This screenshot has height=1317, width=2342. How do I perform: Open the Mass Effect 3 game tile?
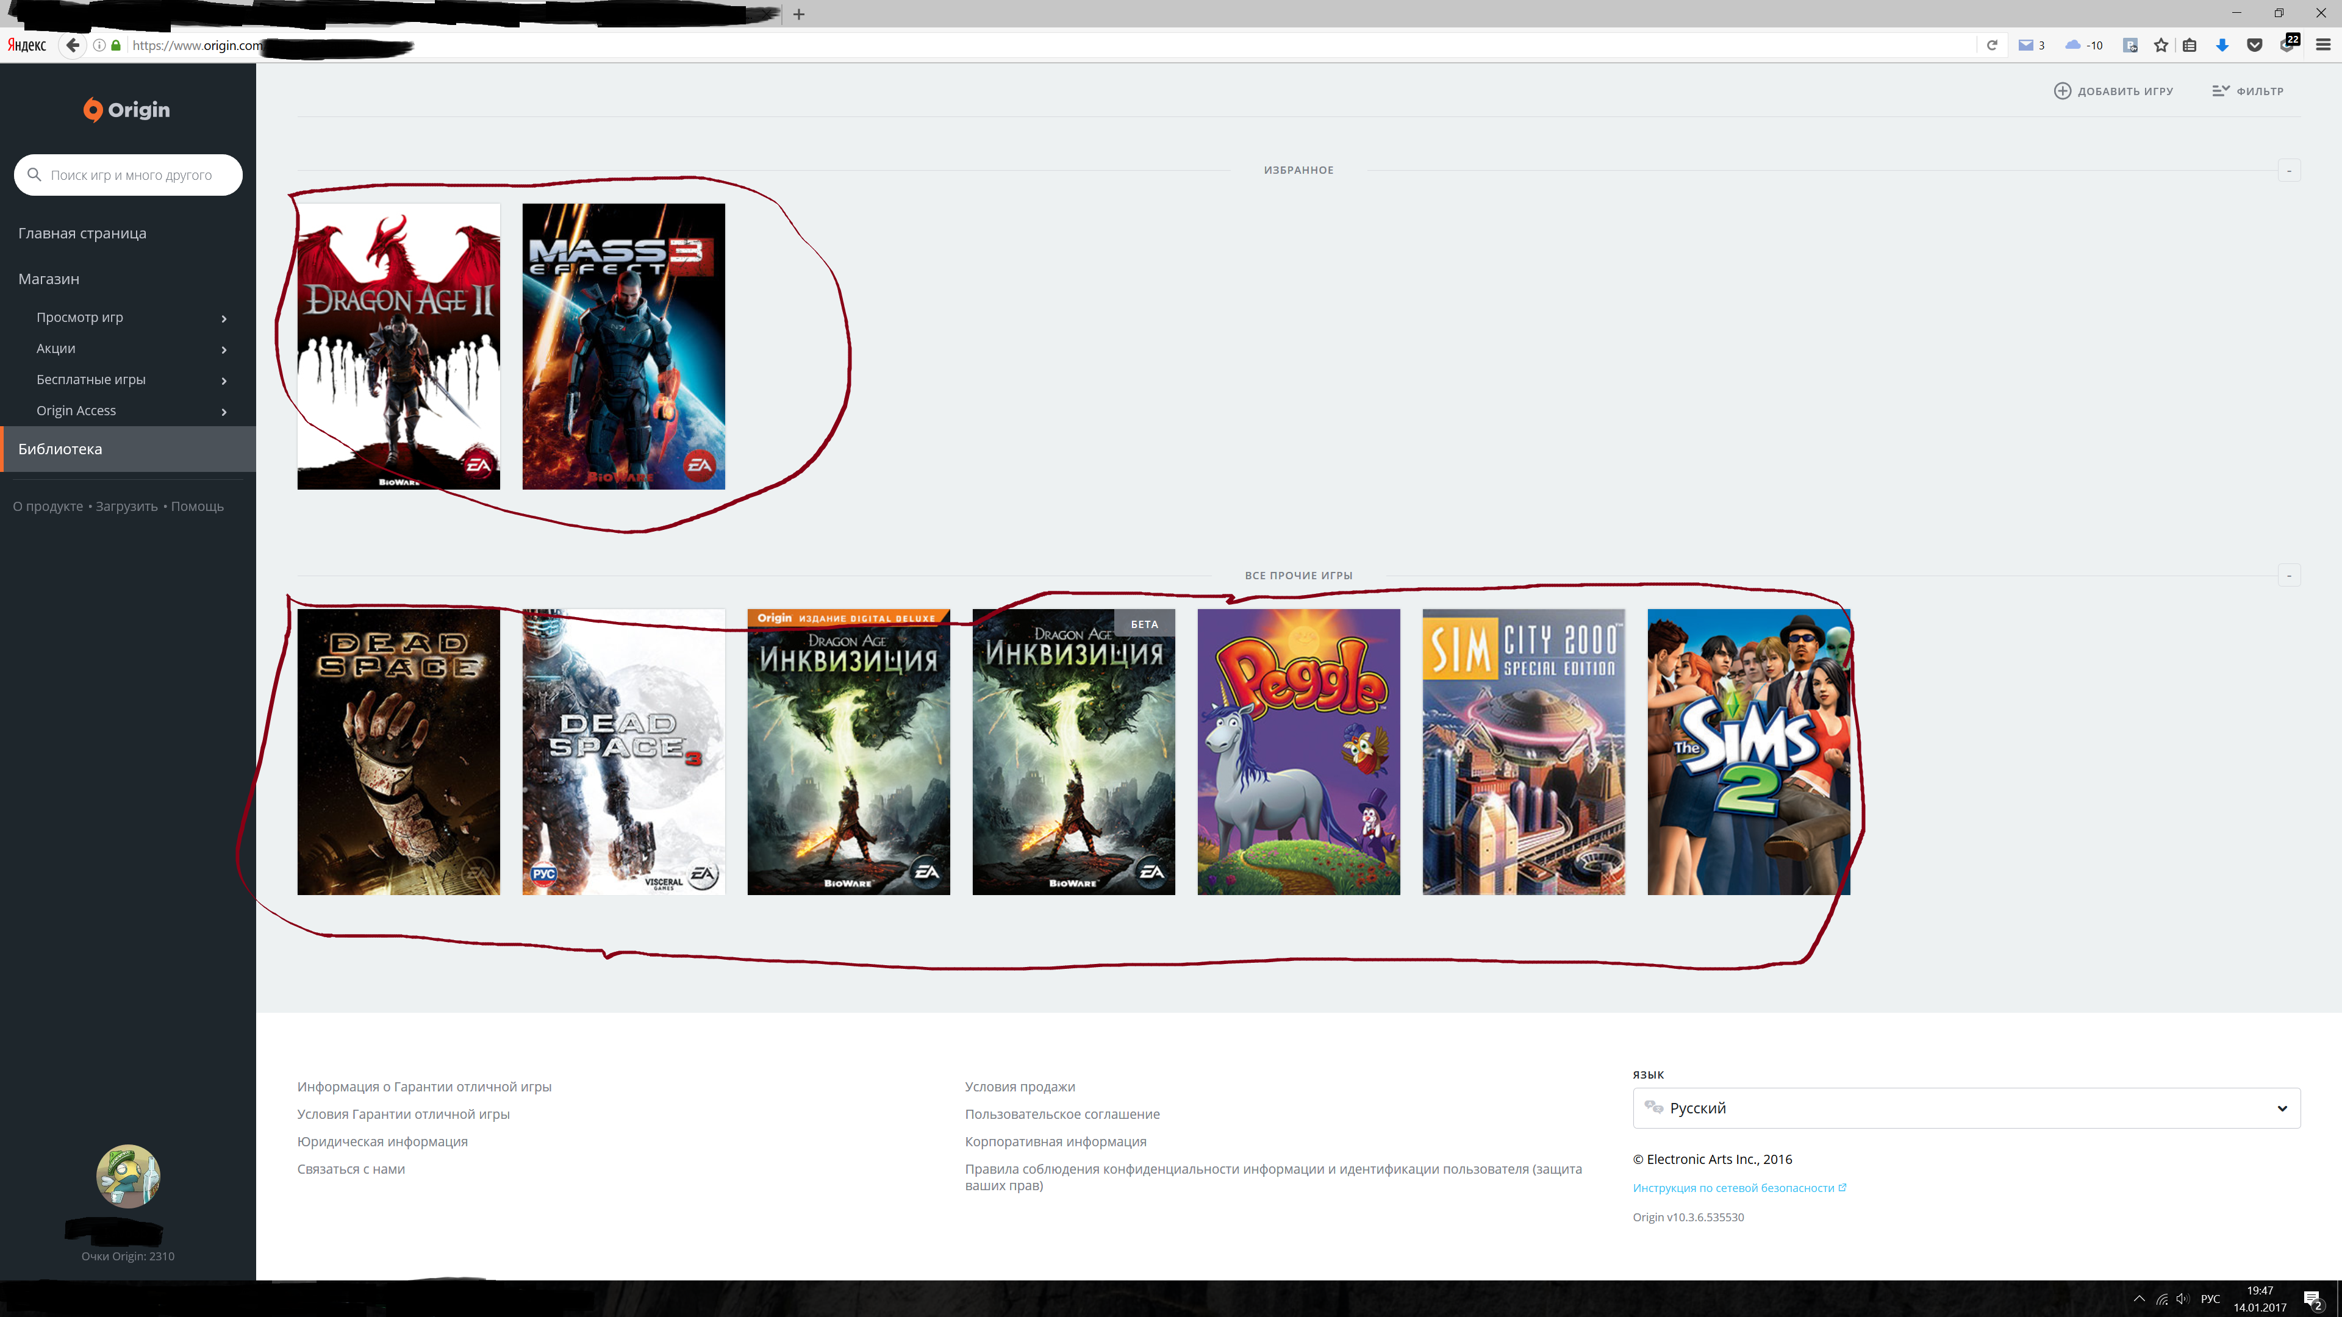pyautogui.click(x=624, y=346)
